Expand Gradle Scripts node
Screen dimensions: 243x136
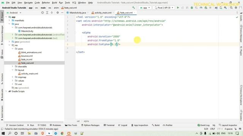tap(6, 91)
